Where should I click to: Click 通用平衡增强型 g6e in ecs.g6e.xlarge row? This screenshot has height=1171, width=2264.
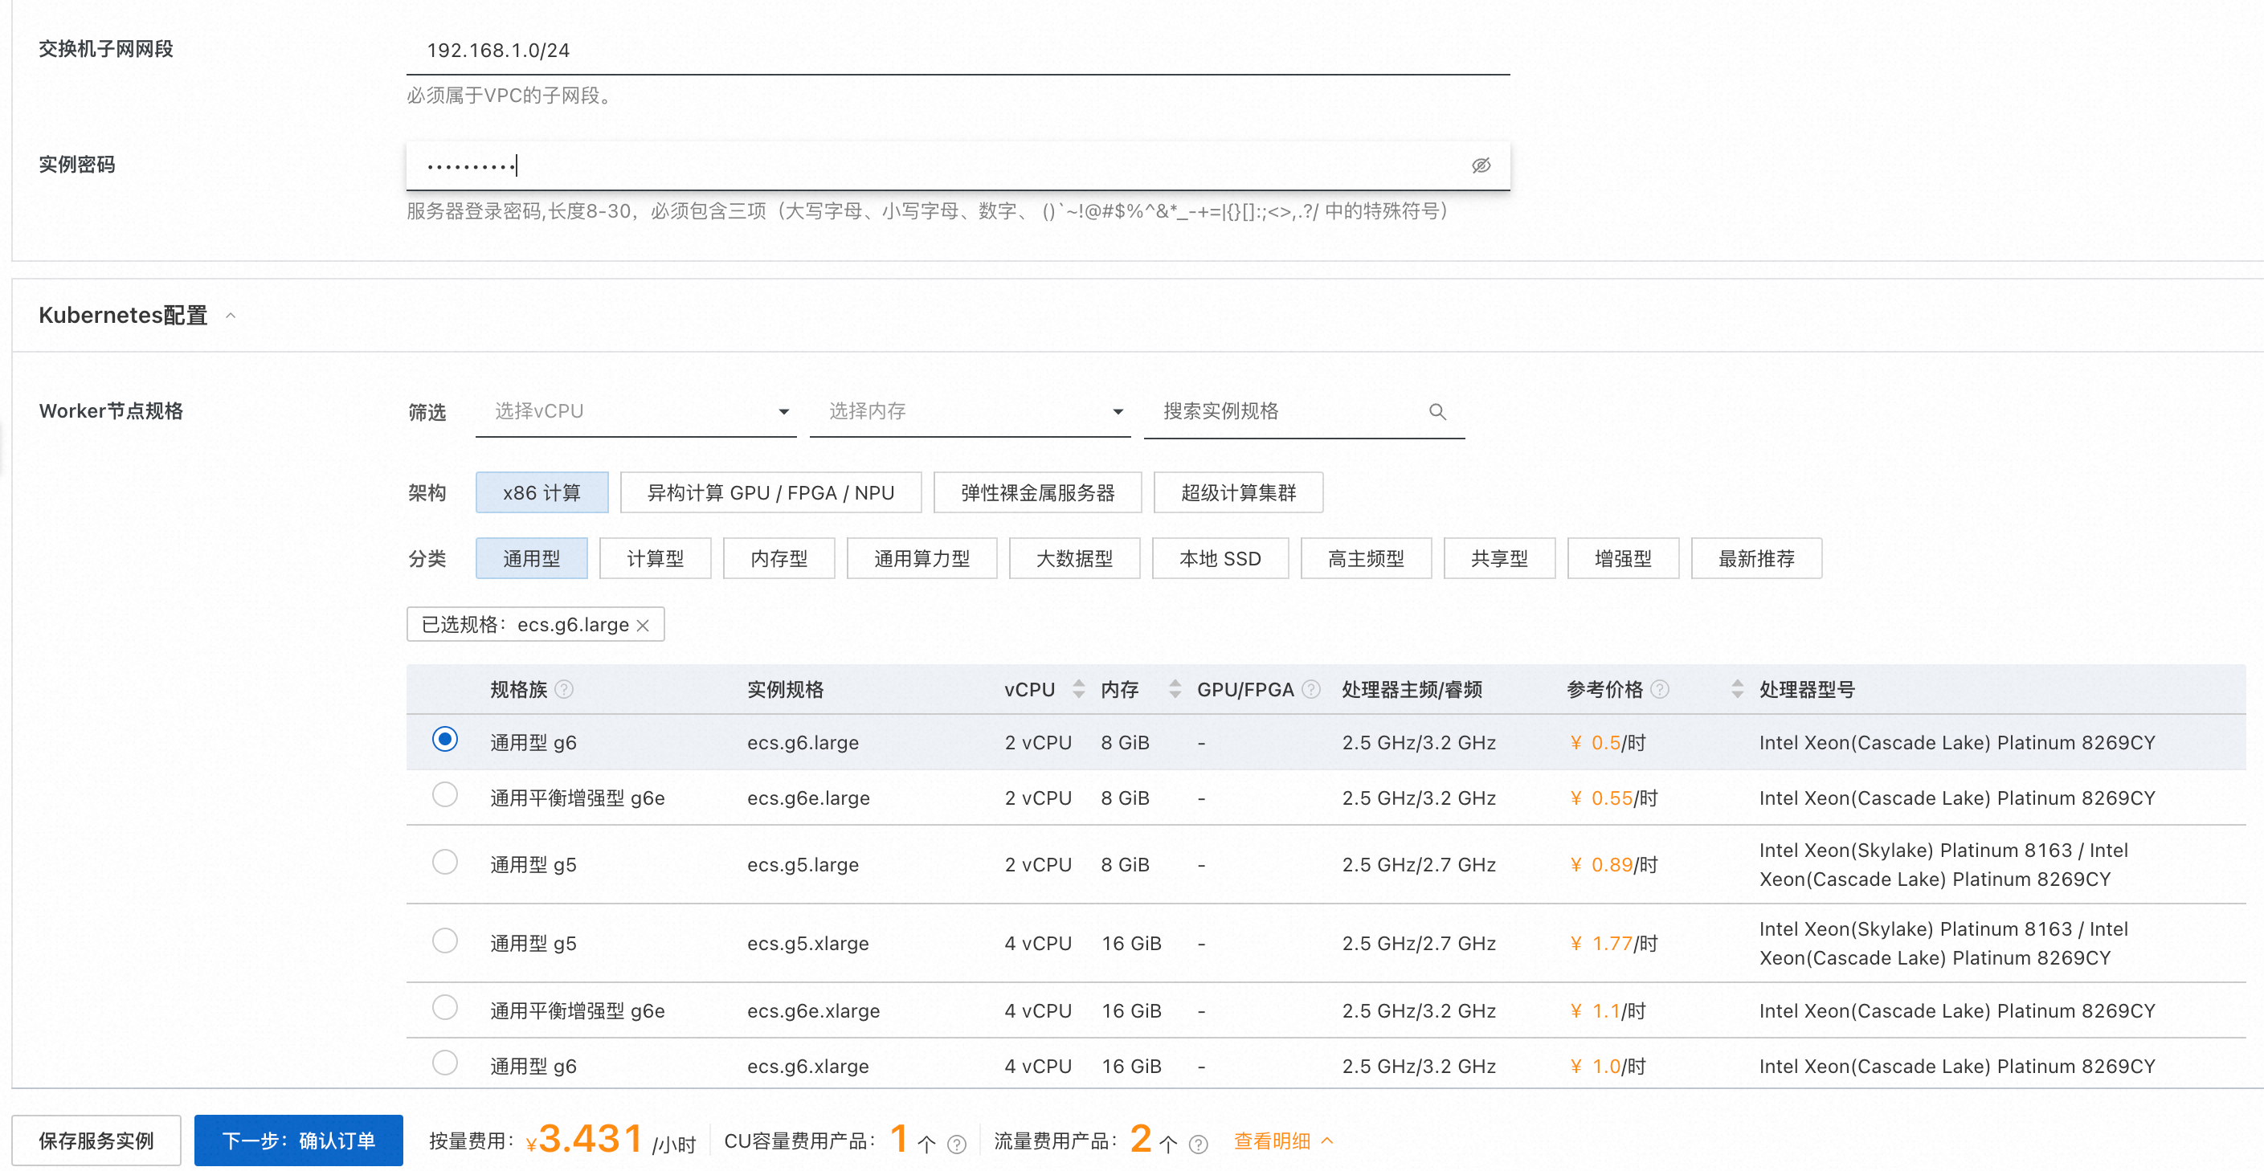(x=577, y=1010)
